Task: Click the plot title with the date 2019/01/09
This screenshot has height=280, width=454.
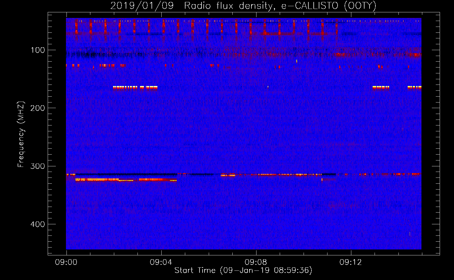Action: pos(243,6)
